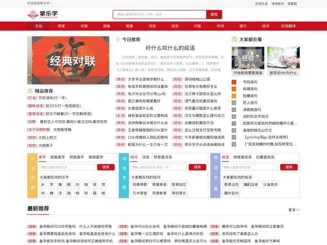Click the red 搜索 button in the header
327x245 pixels.
pyautogui.click(x=214, y=15)
